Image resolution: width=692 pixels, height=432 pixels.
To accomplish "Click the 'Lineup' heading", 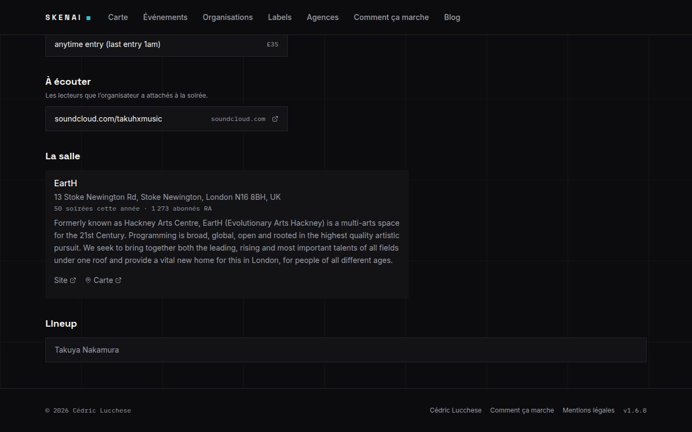I will pos(61,323).
